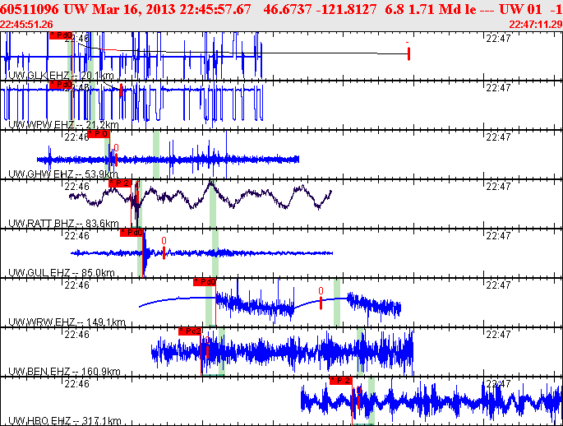This screenshot has height=426, width=563.
Task: Click the PdO pick flag on GUL trace
Action: click(132, 233)
